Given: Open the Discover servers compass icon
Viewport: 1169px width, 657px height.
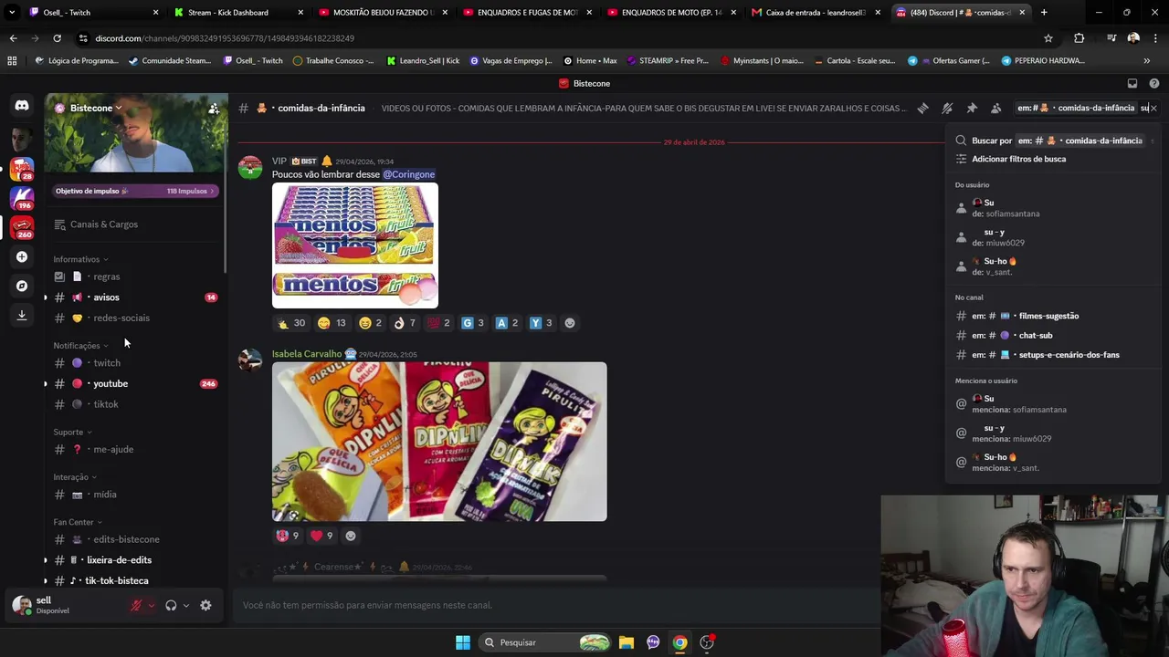Looking at the screenshot, I should (22, 286).
